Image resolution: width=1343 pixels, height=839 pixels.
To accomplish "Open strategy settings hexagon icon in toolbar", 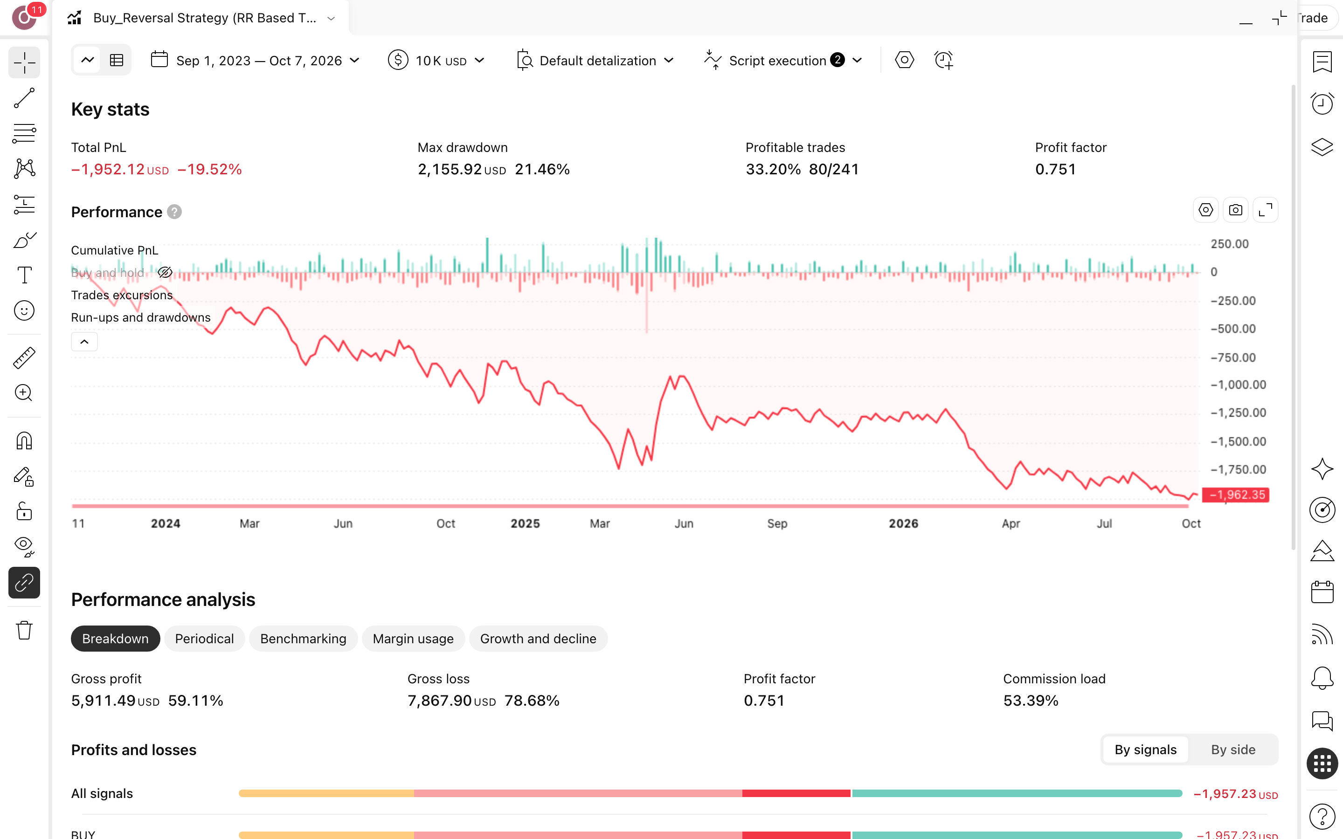I will (x=905, y=60).
